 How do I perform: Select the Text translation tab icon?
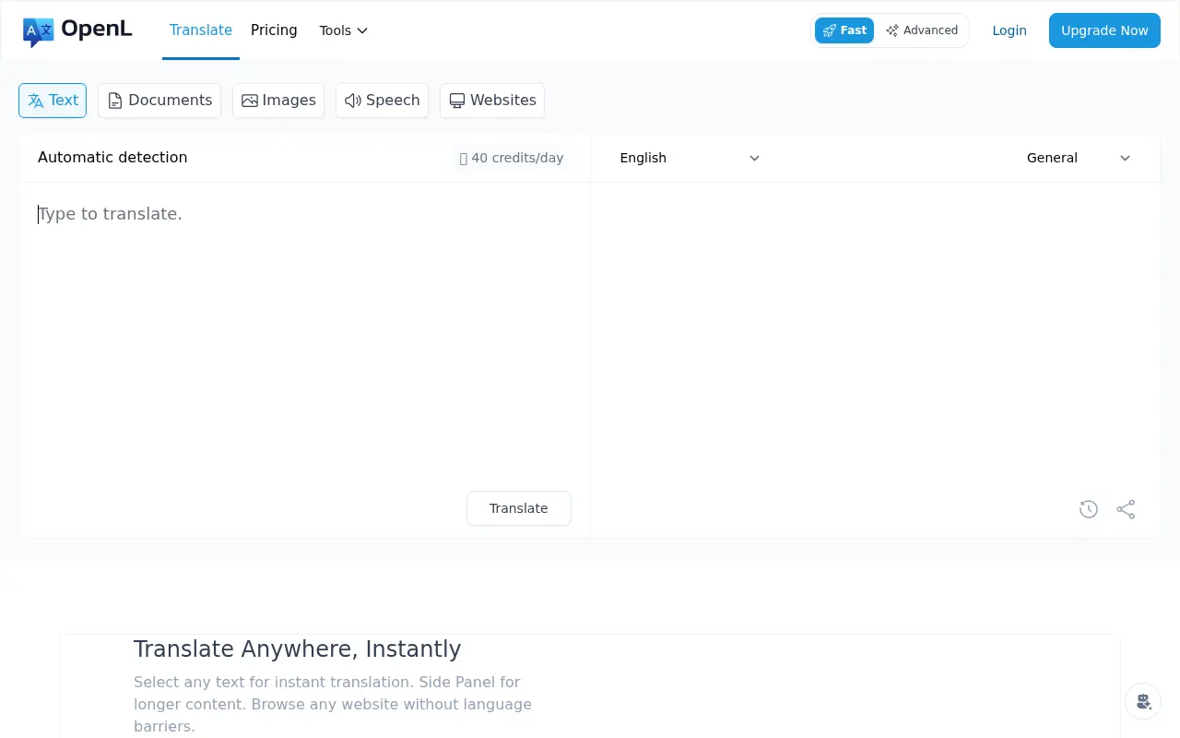click(x=36, y=100)
